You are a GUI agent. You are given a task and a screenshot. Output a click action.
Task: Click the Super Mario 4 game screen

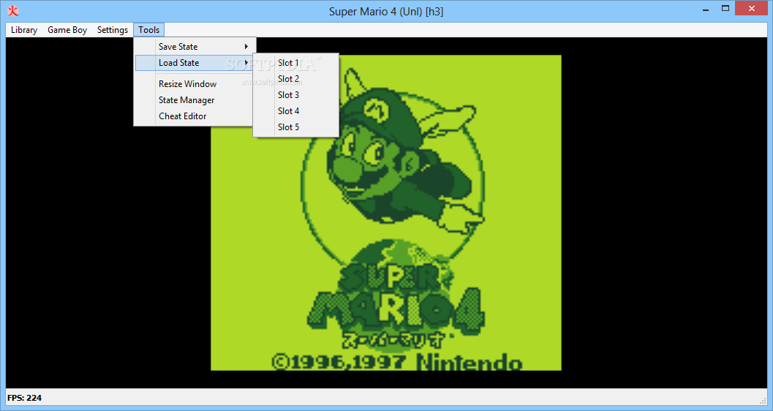386,212
